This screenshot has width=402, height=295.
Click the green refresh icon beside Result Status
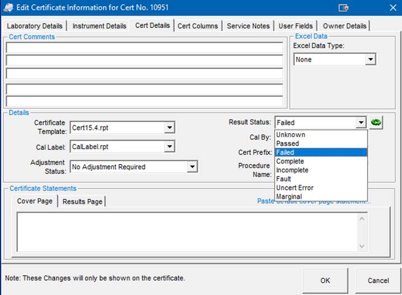pyautogui.click(x=376, y=123)
